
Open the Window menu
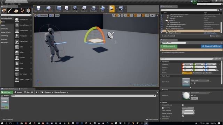13,4
